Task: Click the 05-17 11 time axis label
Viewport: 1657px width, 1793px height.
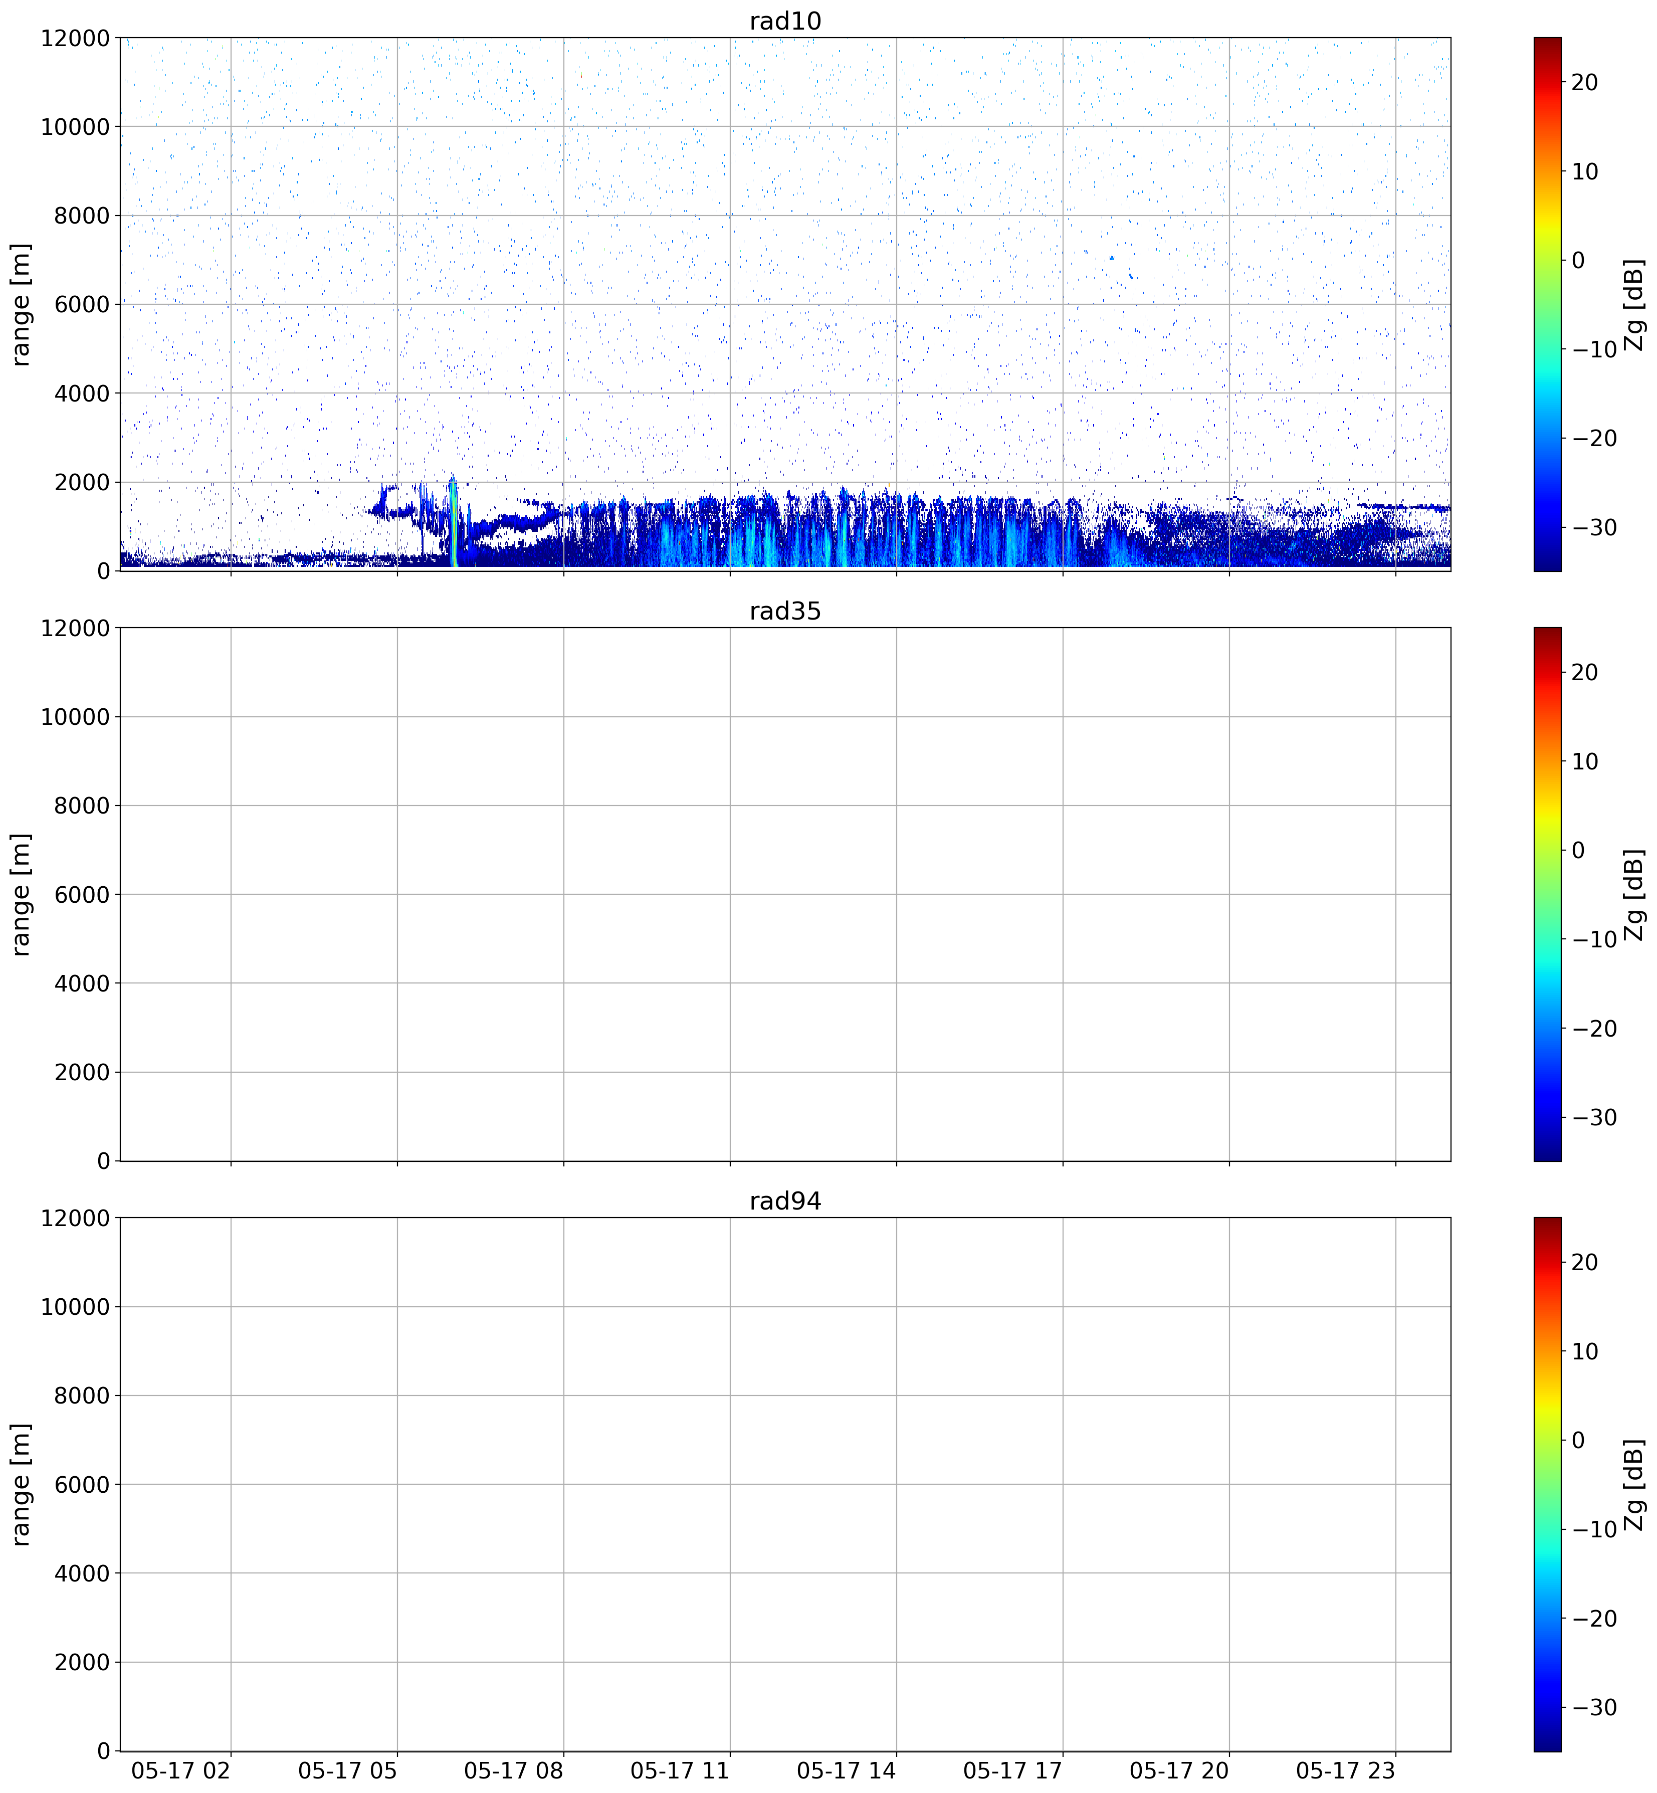Action: coord(680,1770)
